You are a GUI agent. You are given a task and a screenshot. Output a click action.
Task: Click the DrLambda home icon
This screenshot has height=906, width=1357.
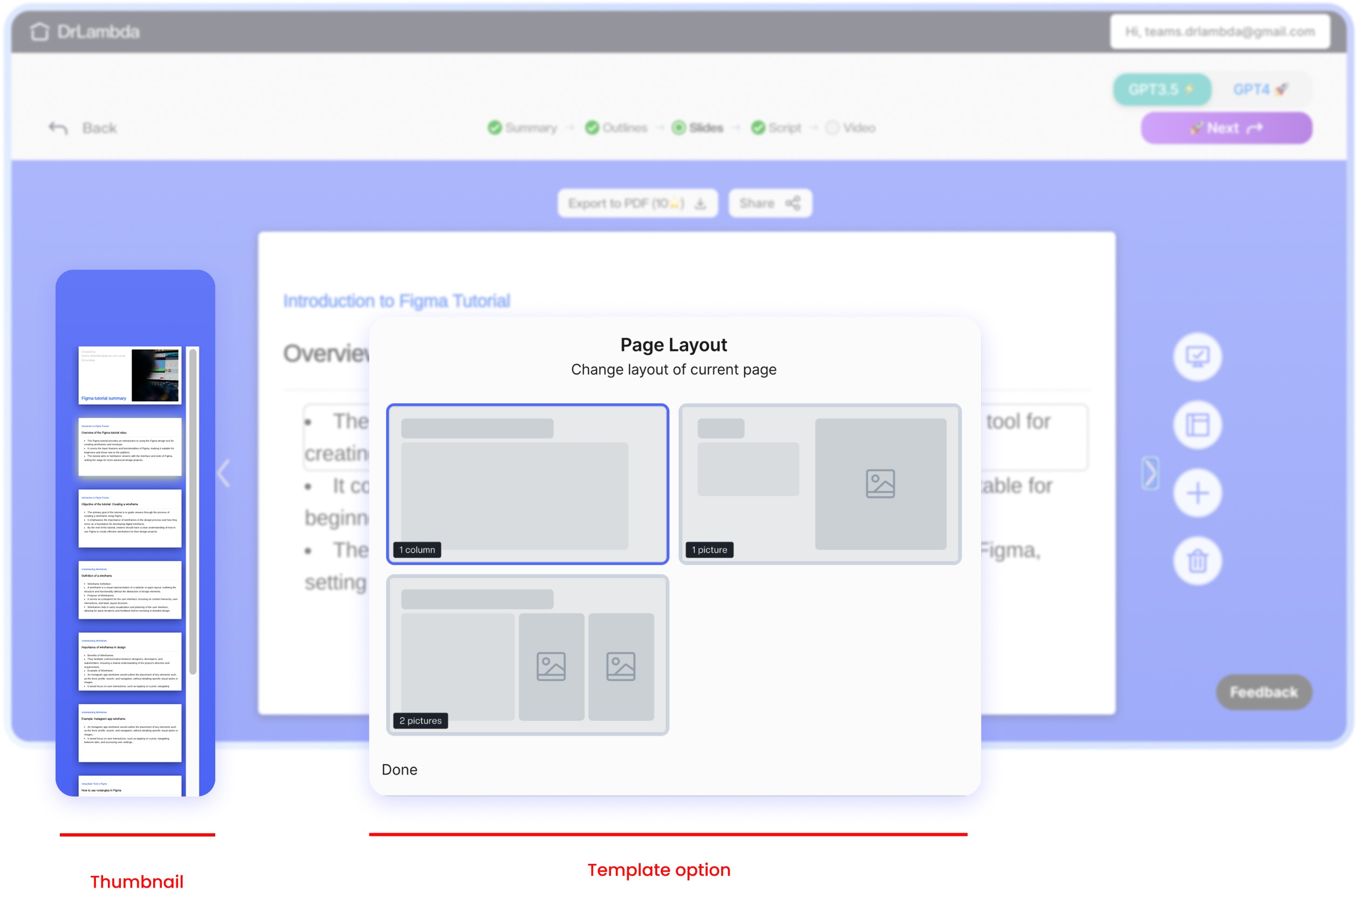pos(39,31)
